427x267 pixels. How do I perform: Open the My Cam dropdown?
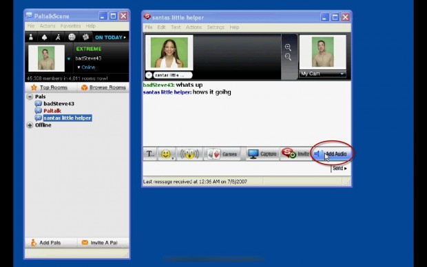323,74
